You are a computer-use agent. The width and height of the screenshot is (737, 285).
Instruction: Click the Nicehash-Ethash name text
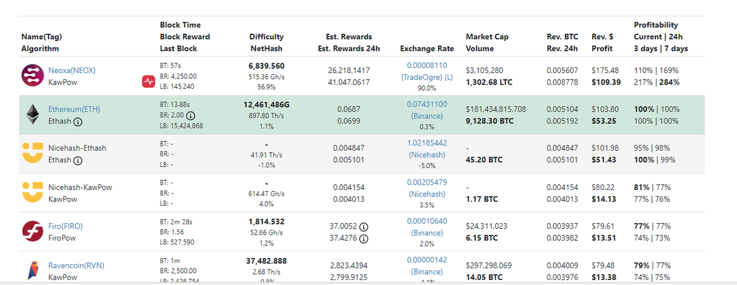click(x=77, y=148)
